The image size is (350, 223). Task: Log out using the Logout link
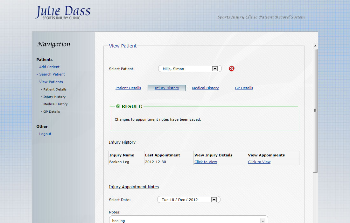[x=45, y=134]
